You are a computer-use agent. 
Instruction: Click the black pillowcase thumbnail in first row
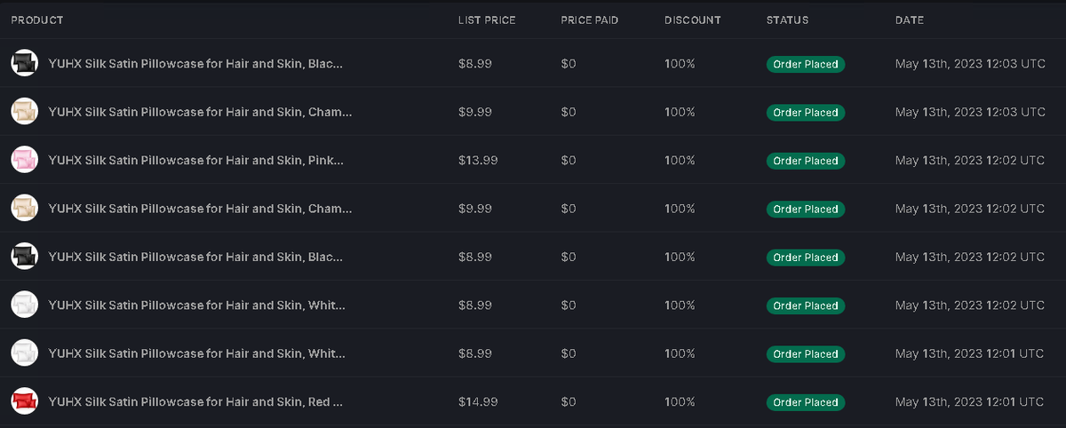(x=25, y=63)
